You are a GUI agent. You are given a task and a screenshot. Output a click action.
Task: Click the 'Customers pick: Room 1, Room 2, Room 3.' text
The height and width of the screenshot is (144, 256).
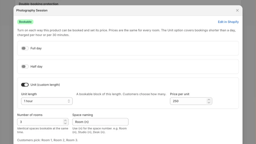47,140
